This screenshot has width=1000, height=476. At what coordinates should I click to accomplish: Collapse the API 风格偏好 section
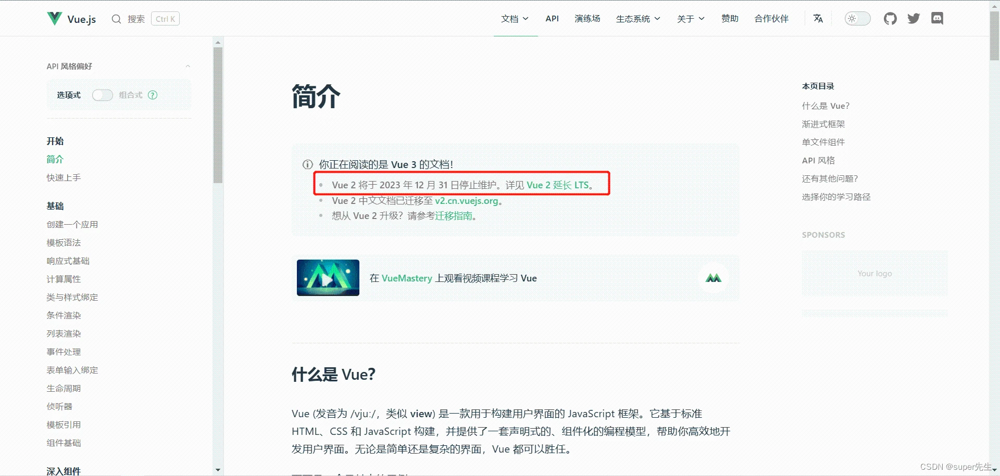point(187,66)
